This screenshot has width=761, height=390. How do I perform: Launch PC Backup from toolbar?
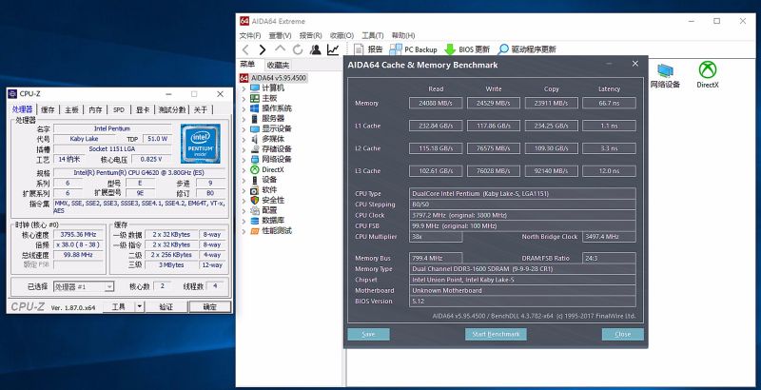pyautogui.click(x=414, y=49)
